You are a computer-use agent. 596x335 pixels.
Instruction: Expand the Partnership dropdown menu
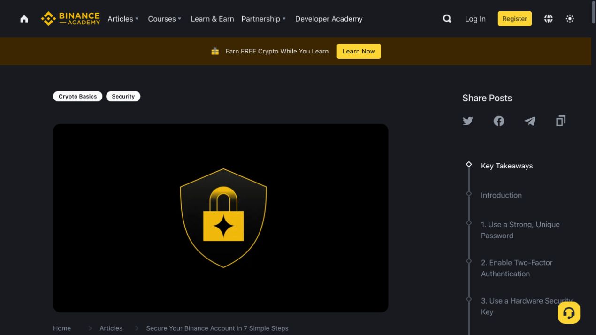click(263, 19)
